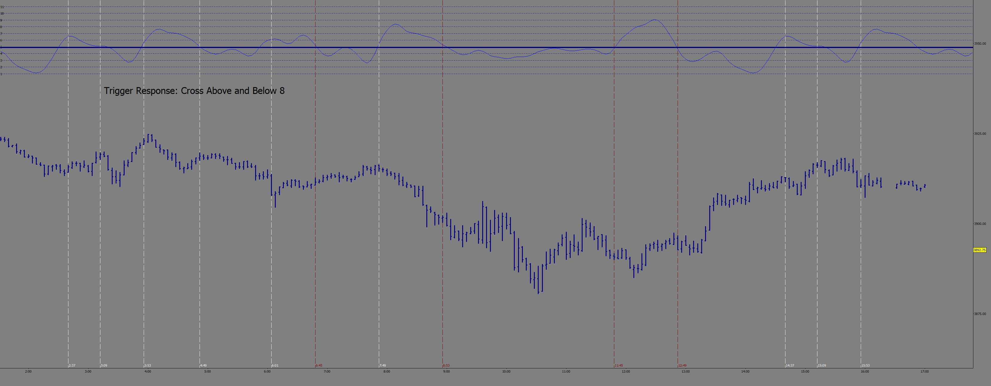Click the 17:00 time axis label
Image resolution: width=991 pixels, height=386 pixels.
pos(924,371)
